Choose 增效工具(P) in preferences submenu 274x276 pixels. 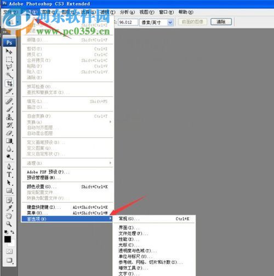[x=154, y=268]
